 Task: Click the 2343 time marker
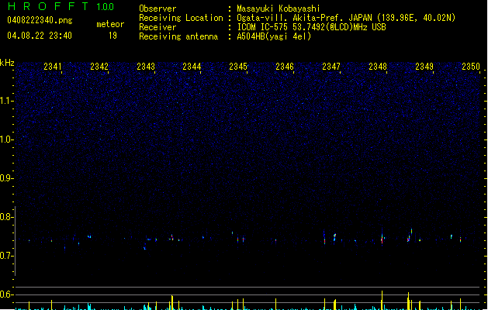tap(146, 67)
